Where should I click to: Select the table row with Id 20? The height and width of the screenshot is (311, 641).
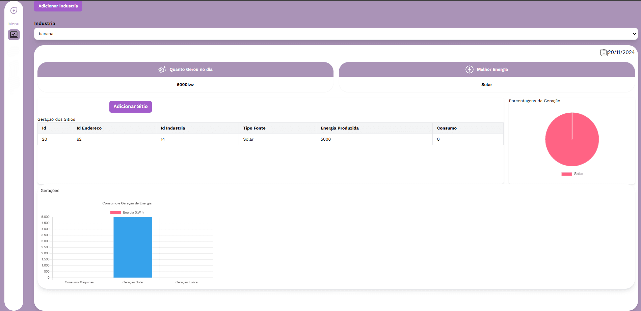click(x=270, y=139)
